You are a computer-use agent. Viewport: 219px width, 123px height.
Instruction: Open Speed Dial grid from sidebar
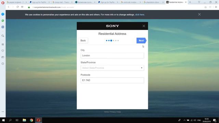click(3, 44)
